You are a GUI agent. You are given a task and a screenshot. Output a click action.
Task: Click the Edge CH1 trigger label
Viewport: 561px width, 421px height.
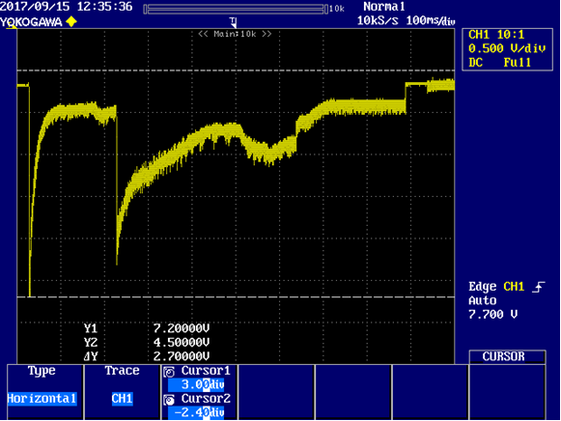[496, 287]
